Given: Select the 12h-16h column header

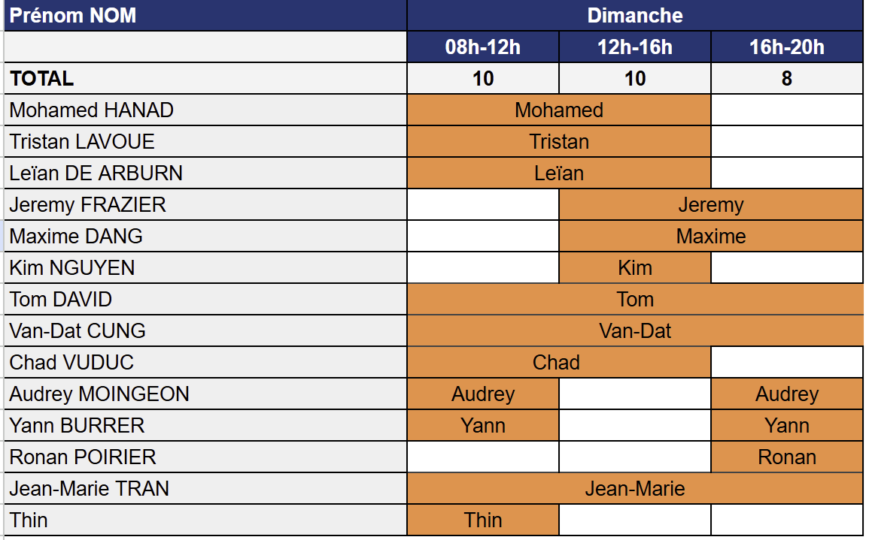Looking at the screenshot, I should pyautogui.click(x=635, y=47).
